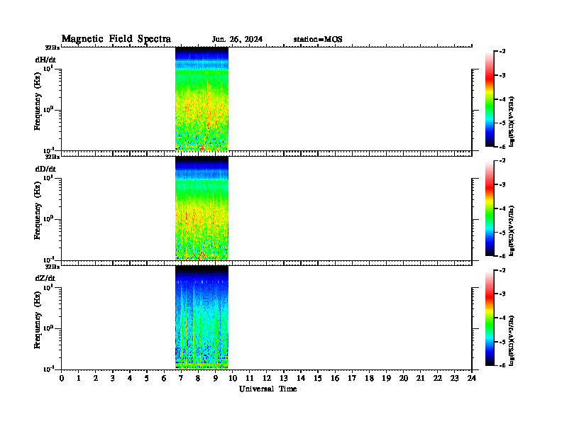Pick the color scale bar beside dZ/dt panel
Viewport: 562px width, 434px height.
(x=490, y=318)
